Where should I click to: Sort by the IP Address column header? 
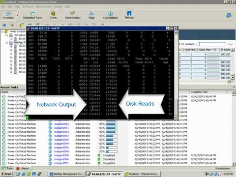click(x=226, y=50)
